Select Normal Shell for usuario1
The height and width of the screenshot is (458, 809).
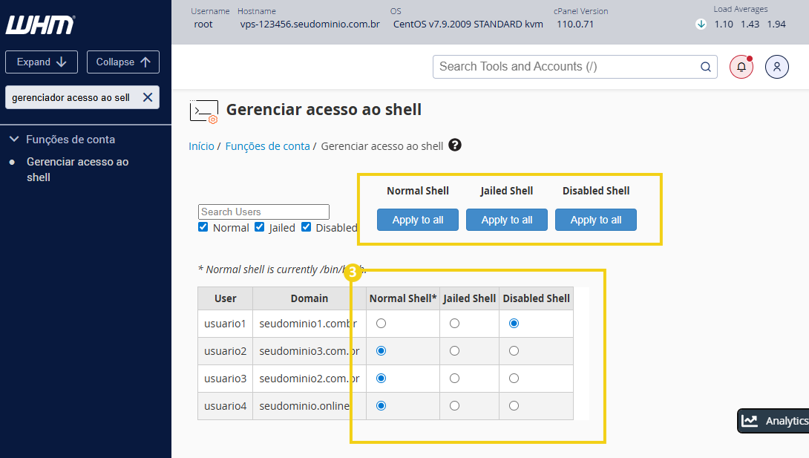coord(381,324)
